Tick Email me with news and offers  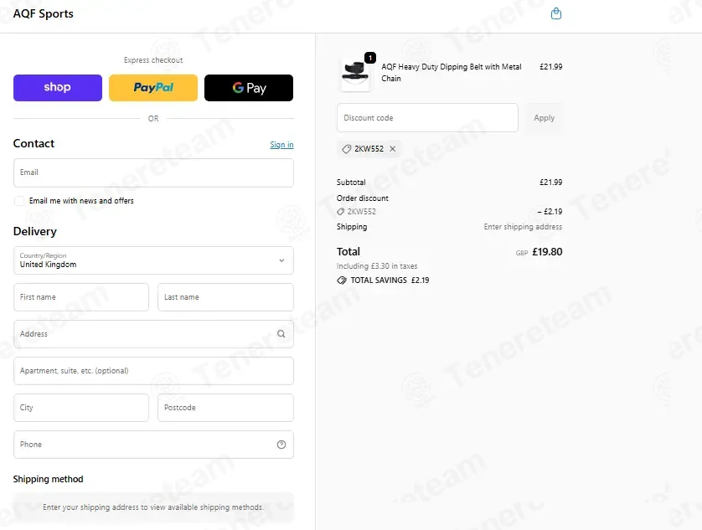pos(19,201)
